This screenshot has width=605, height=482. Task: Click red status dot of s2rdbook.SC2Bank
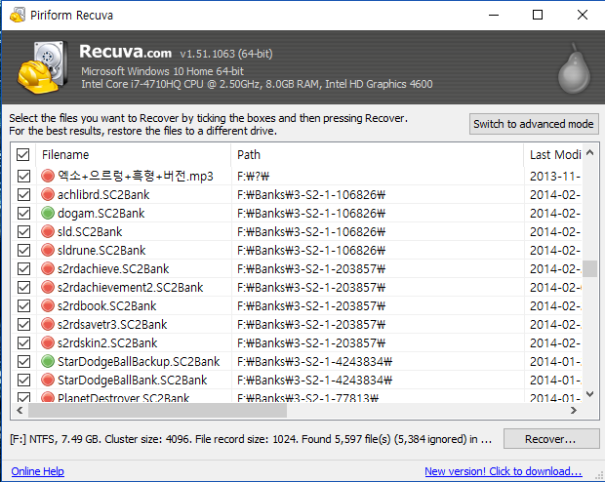(48, 305)
